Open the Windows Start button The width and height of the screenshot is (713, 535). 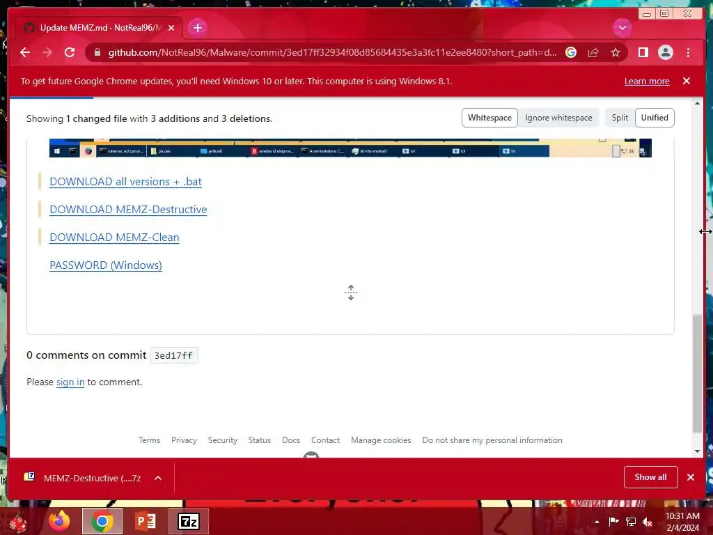[18, 521]
